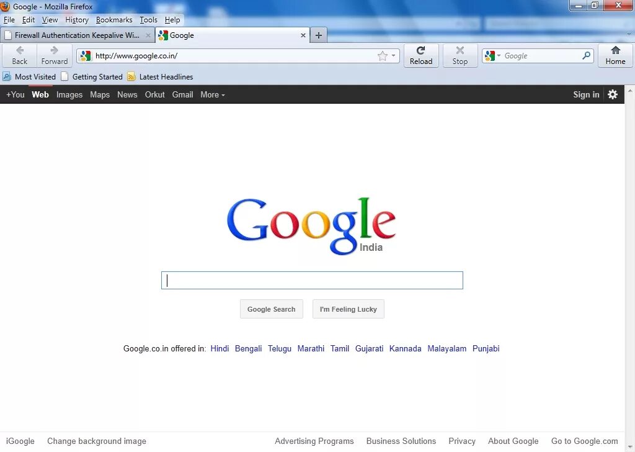
Task: Open Gmail in the Google bar
Action: 183,94
